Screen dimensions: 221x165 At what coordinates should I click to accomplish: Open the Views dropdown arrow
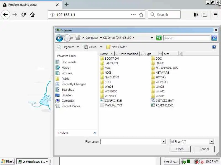coord(101,47)
